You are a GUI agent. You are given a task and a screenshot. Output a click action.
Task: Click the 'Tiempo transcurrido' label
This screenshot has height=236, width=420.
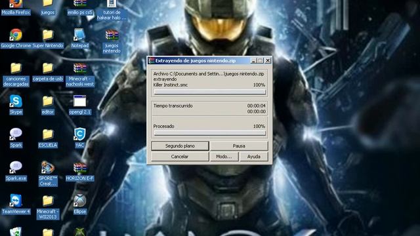tap(173, 106)
